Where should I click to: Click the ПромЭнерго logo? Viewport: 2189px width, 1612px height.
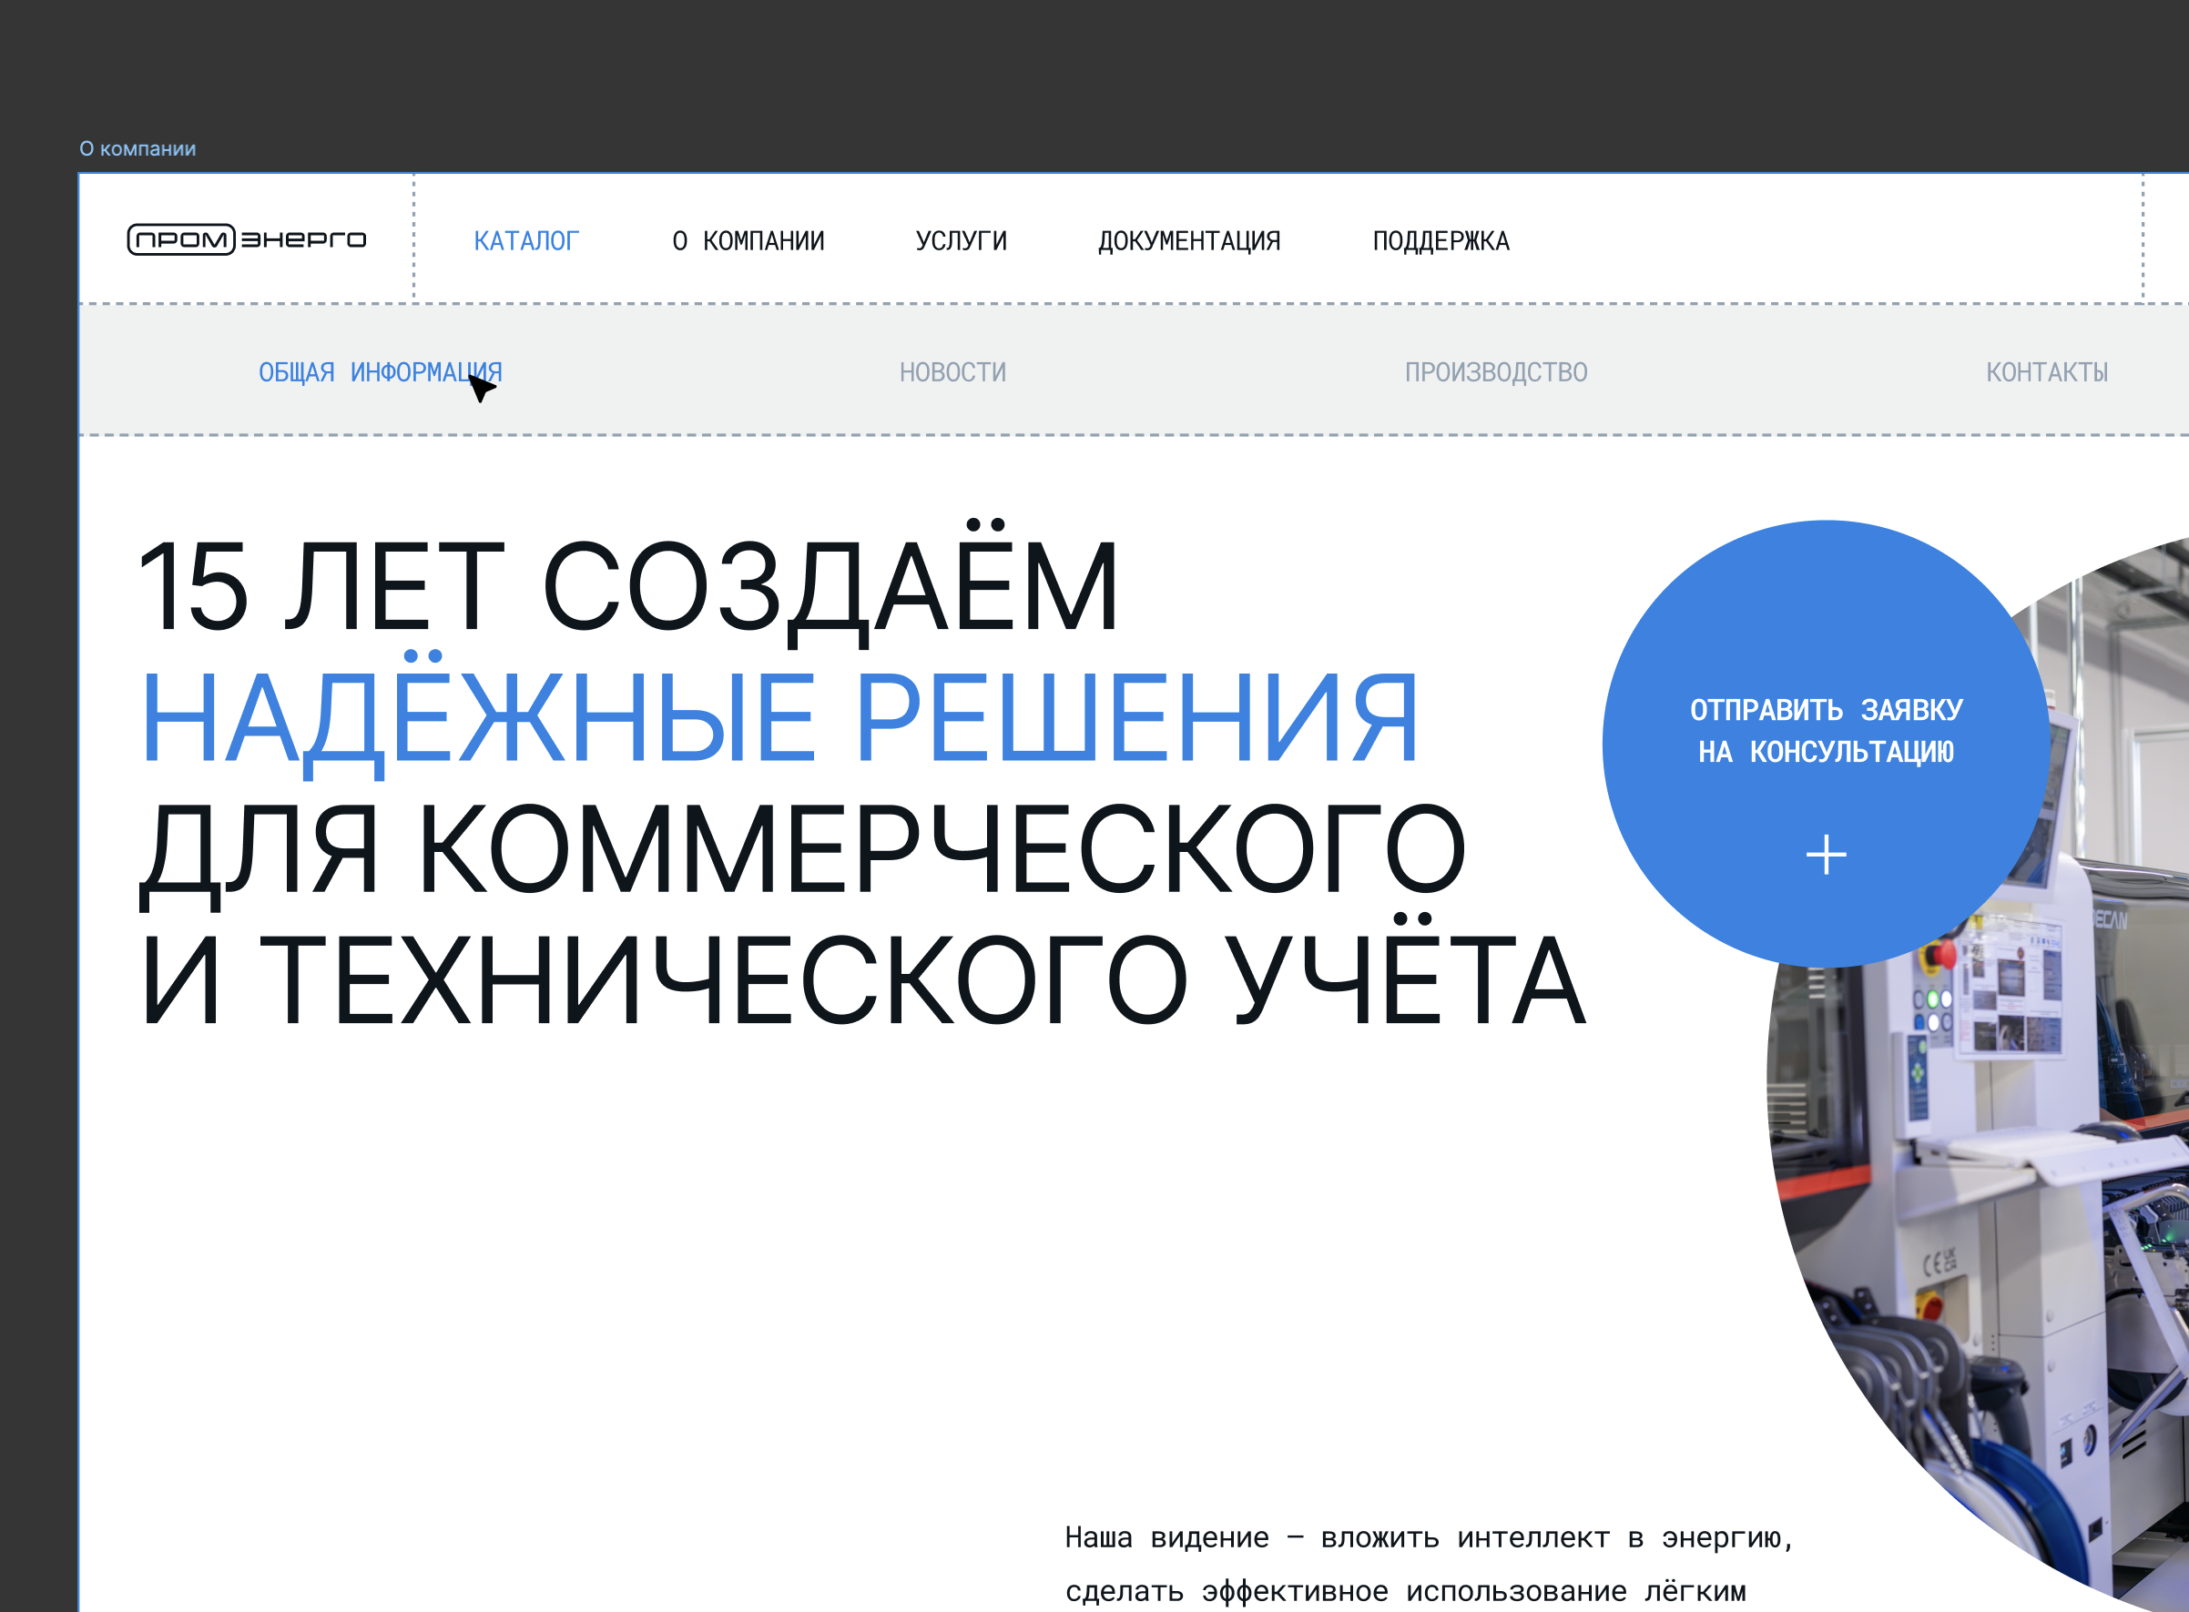coord(247,239)
